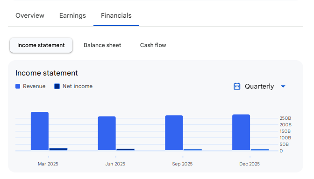Viewport: 314px width, 179px height.
Task: Click the 100B axis value
Action: click(x=285, y=138)
